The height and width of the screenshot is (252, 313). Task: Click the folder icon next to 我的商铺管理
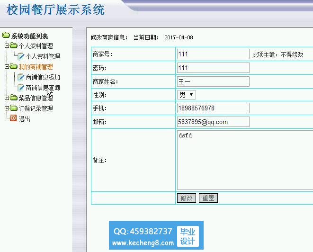click(x=14, y=66)
